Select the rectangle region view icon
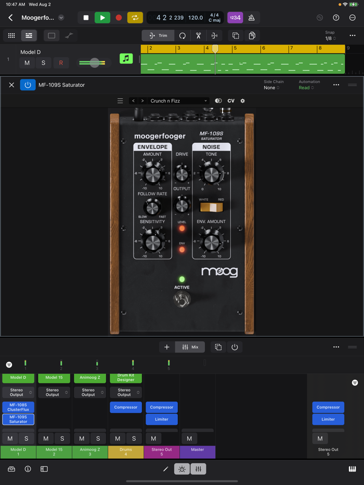This screenshot has width=364, height=485. pos(51,36)
